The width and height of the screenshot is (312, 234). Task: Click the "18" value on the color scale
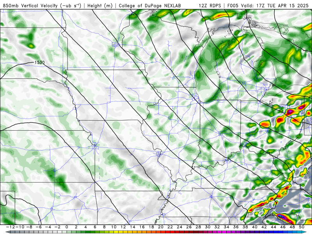pyautogui.click(x=151, y=227)
